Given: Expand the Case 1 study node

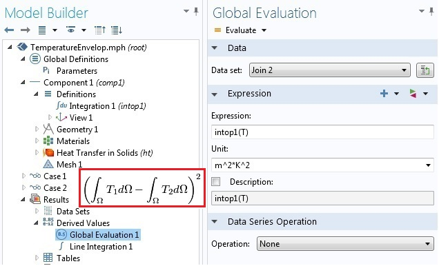Looking at the screenshot, I should point(23,176).
